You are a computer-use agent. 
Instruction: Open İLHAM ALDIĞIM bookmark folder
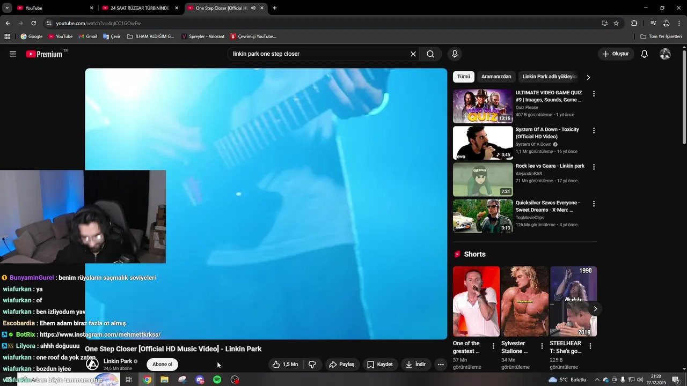[151, 36]
